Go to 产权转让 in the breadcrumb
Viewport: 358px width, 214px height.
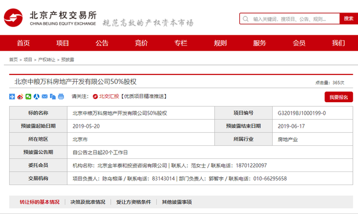pos(47,60)
